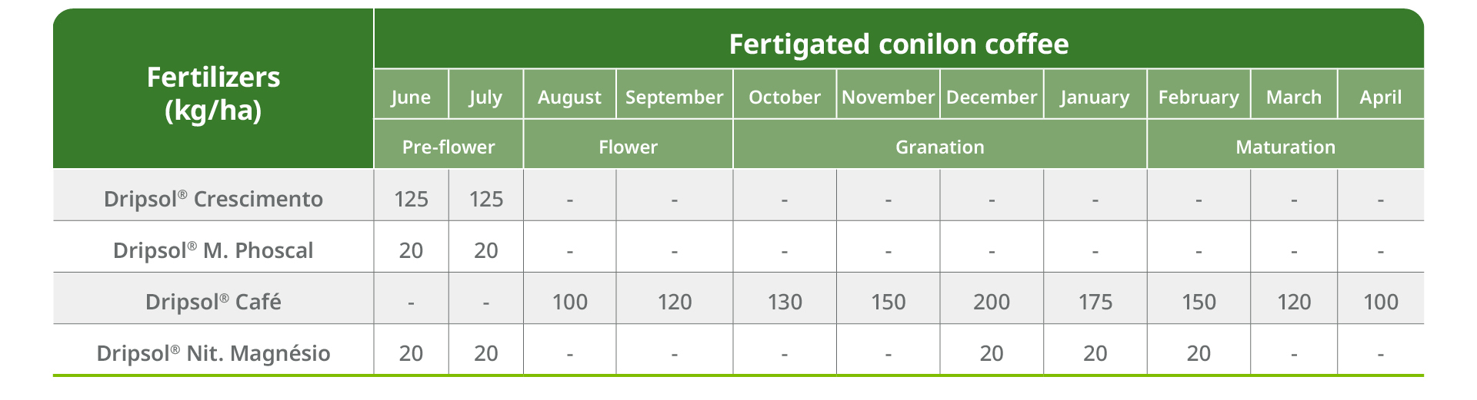Click Nit. Magnésio's 20 value under February
Viewport: 1477px width, 400px height.
(1199, 353)
